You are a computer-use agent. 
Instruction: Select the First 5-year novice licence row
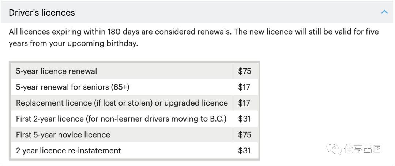tap(63, 135)
